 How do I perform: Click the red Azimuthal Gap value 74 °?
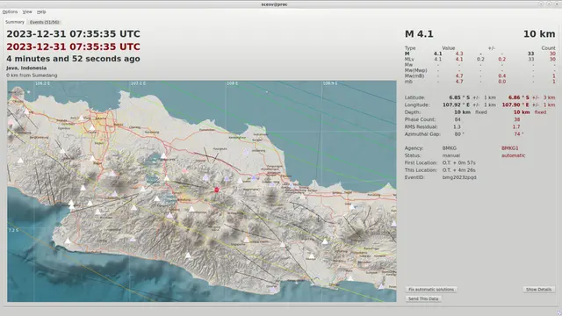click(519, 134)
